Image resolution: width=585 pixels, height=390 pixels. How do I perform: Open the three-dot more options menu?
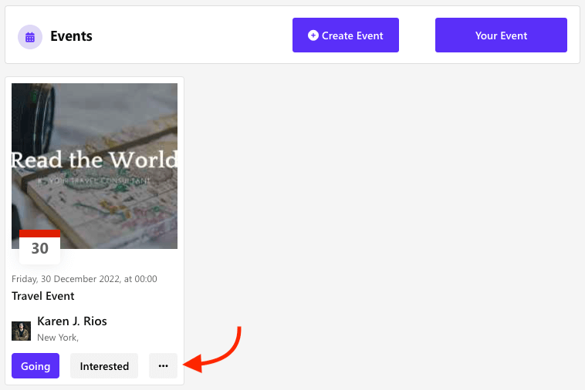pos(163,366)
